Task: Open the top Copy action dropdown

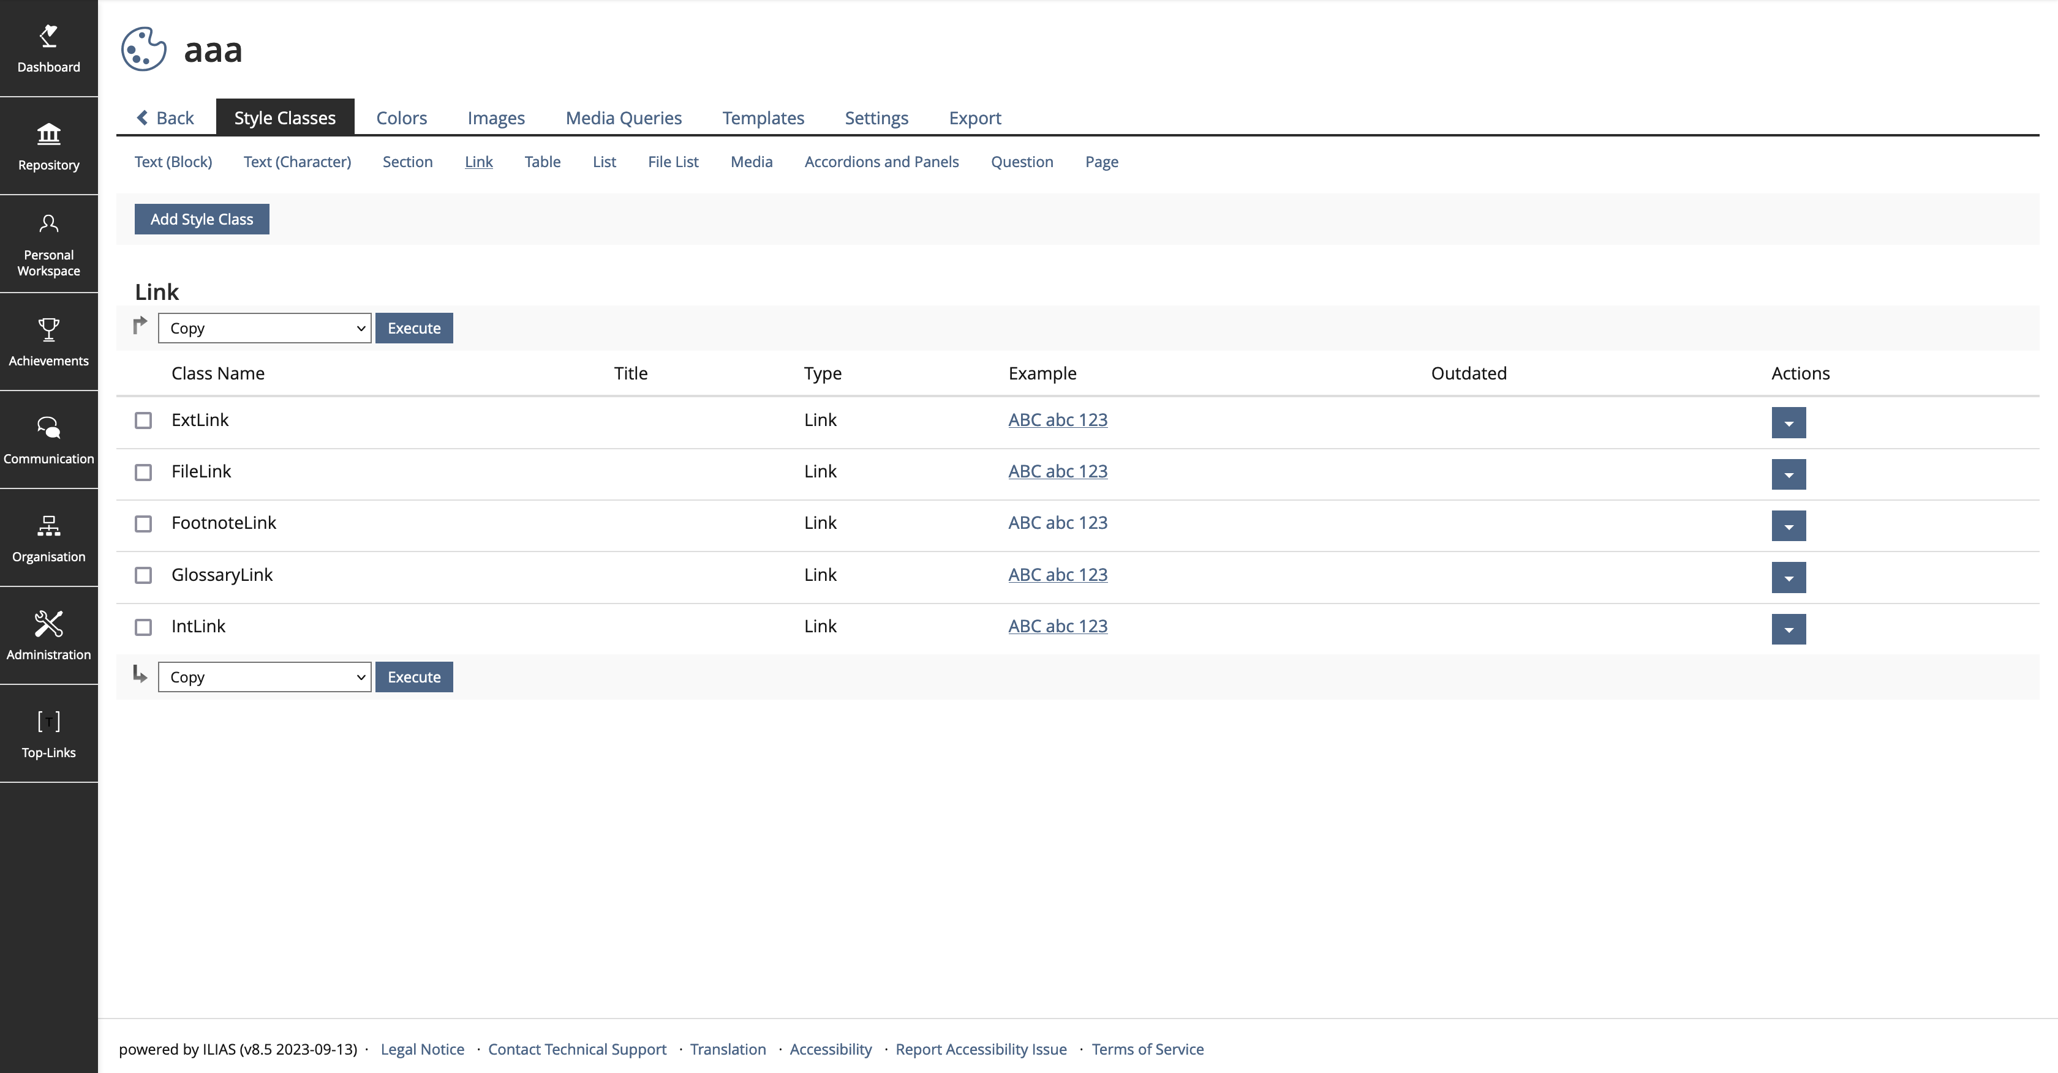Action: pos(265,328)
